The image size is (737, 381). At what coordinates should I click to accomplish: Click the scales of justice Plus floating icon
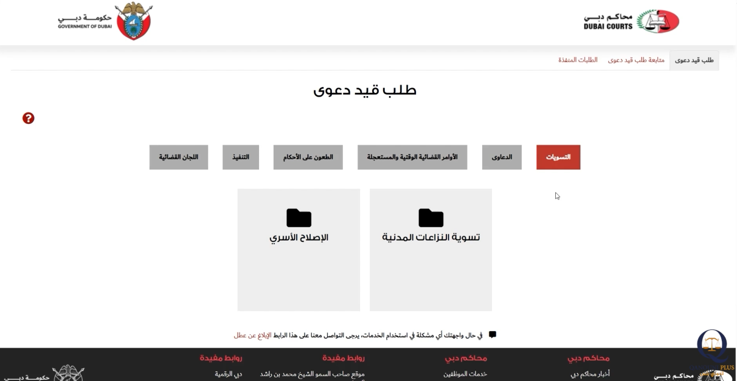pyautogui.click(x=712, y=348)
